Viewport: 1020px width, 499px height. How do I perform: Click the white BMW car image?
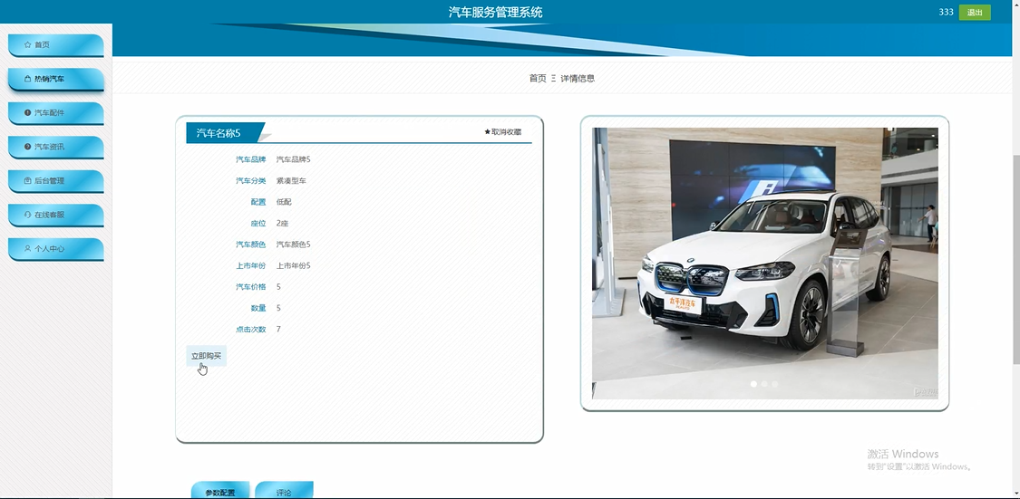765,264
